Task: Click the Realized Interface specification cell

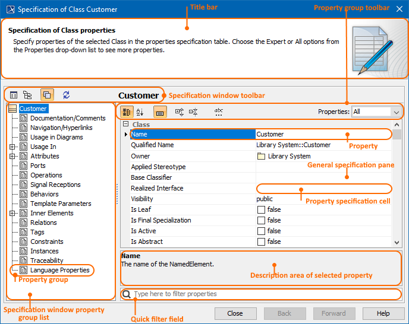Action: tap(324, 188)
